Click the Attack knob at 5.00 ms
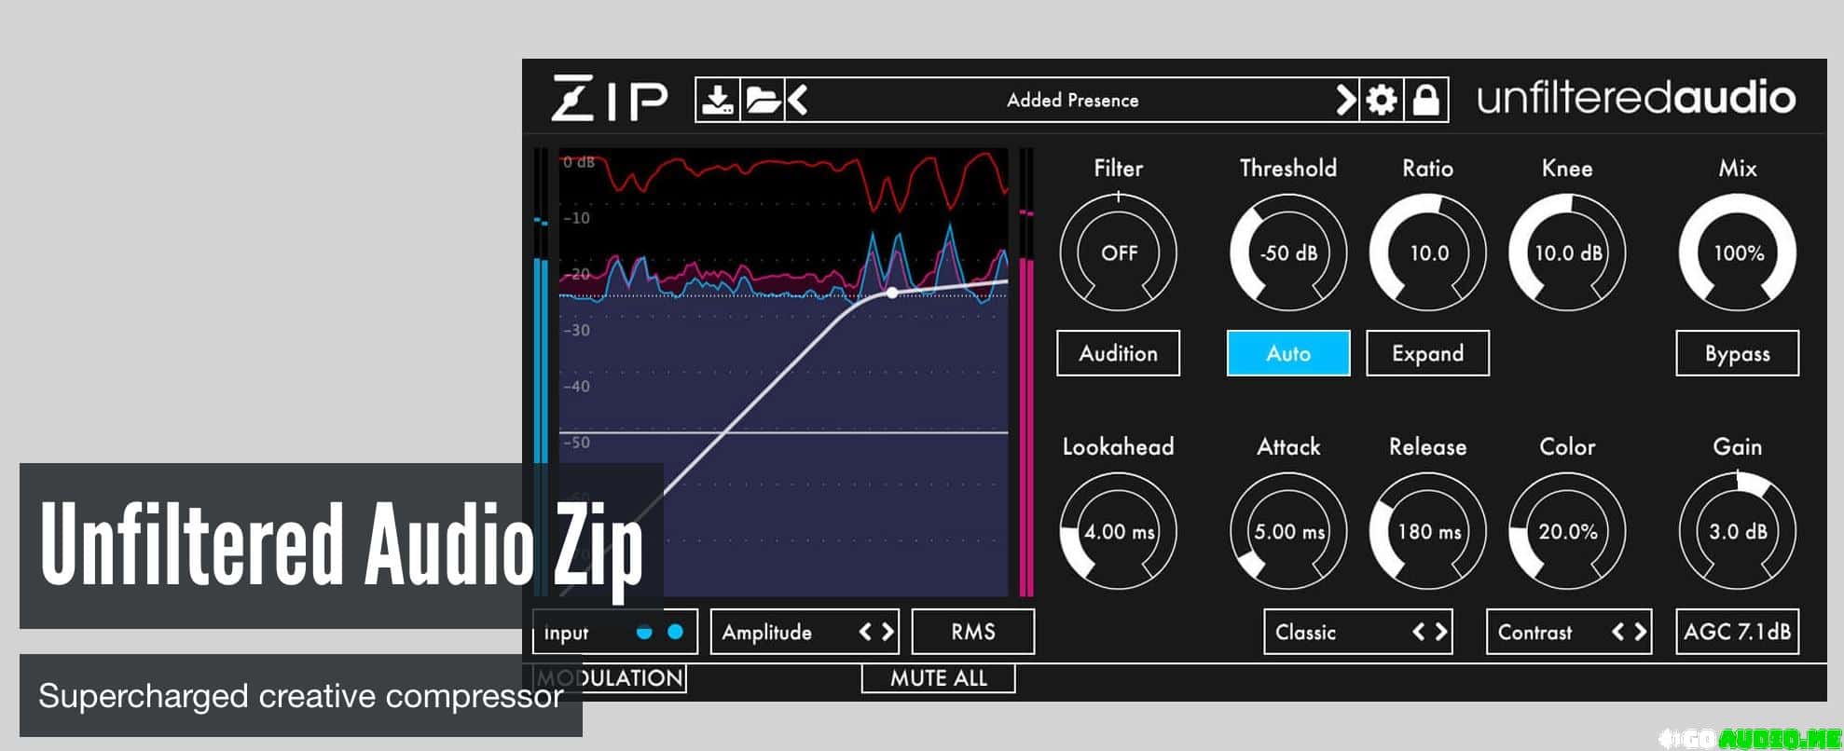Image resolution: width=1844 pixels, height=751 pixels. [1288, 531]
